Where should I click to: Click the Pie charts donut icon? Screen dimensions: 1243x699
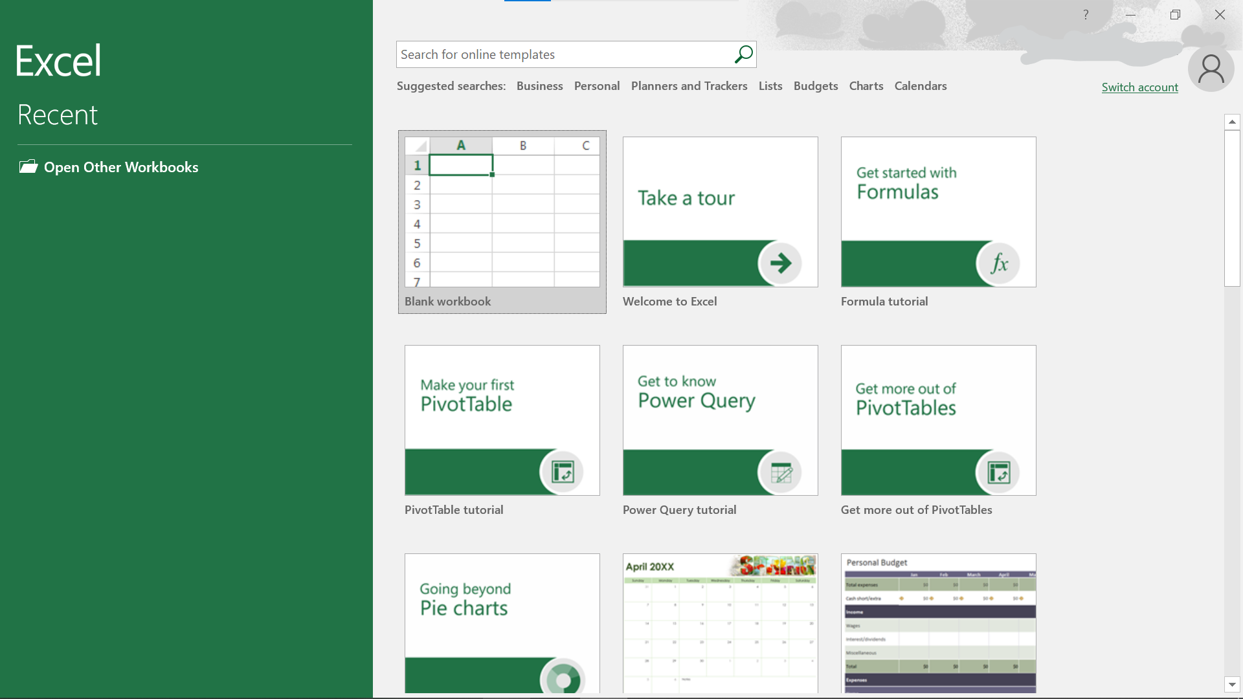click(x=563, y=677)
